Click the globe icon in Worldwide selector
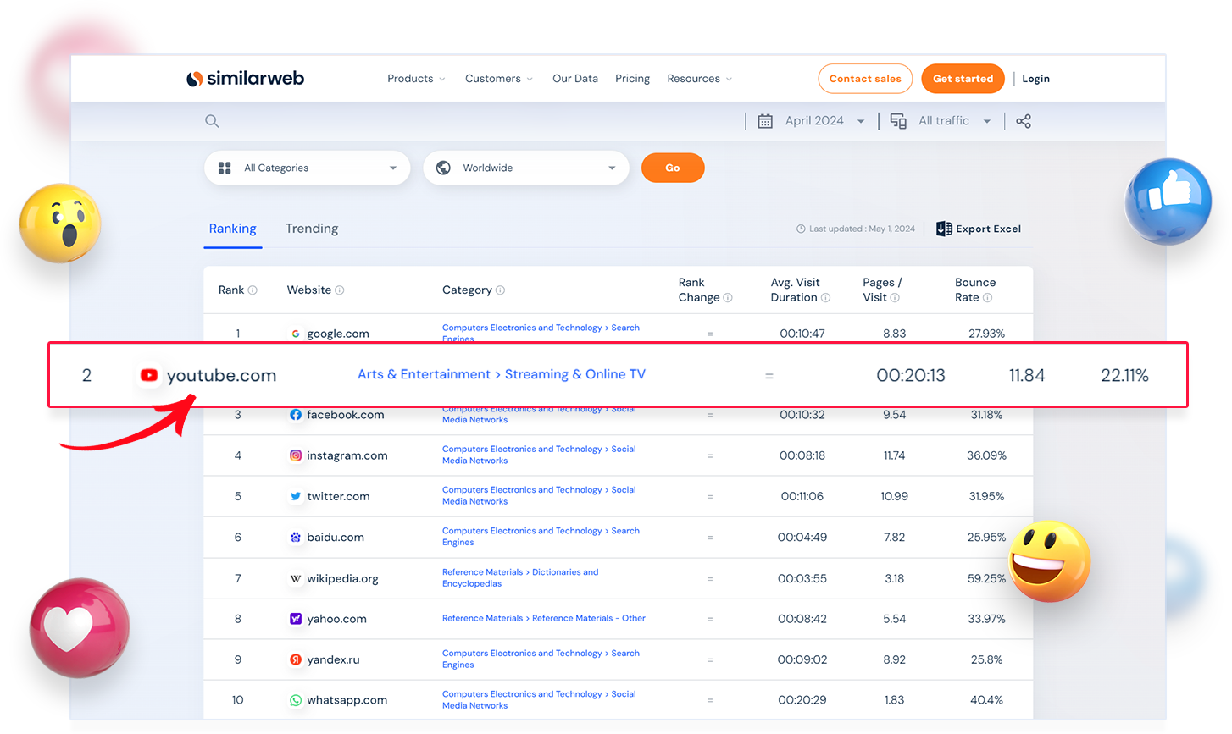 coord(443,168)
